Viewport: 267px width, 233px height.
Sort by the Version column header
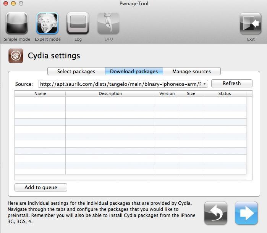pos(167,93)
